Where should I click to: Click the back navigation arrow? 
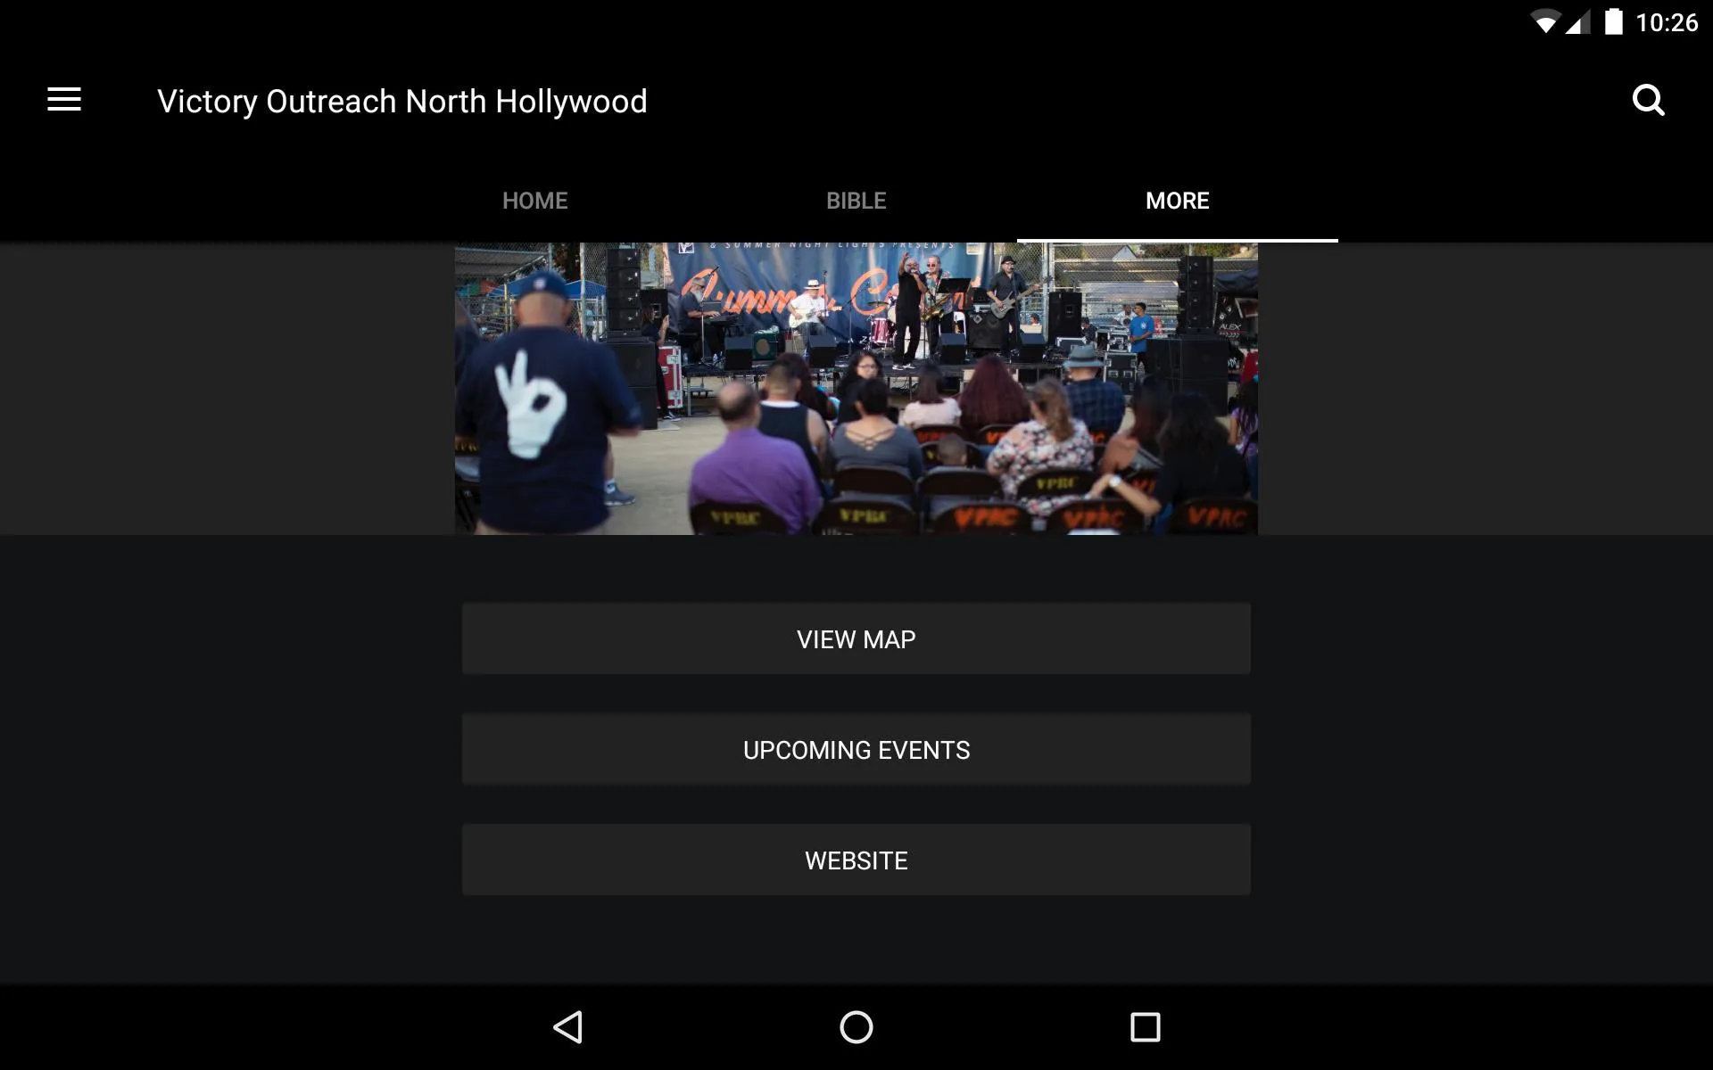coord(568,1027)
